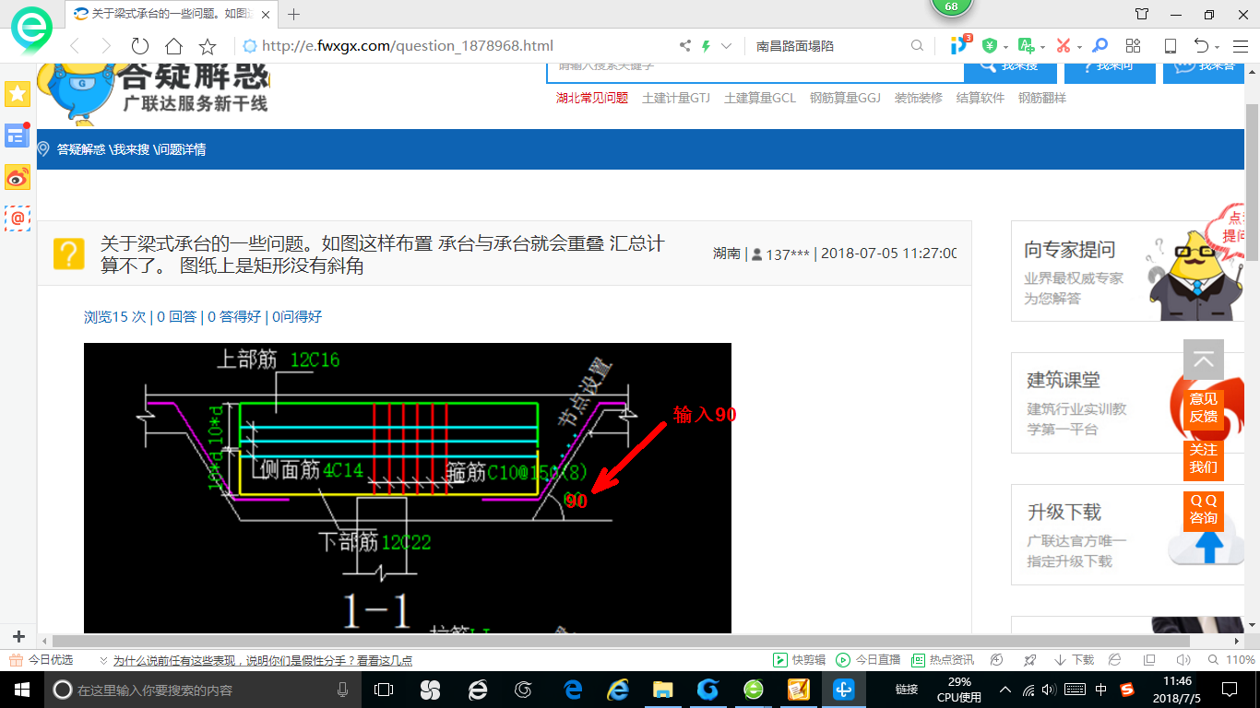Open the 升级下载 panel link

pos(1128,535)
